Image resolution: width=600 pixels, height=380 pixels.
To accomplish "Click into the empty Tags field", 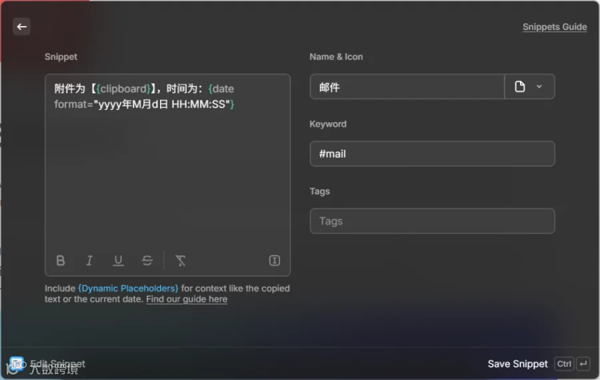I will [x=432, y=221].
